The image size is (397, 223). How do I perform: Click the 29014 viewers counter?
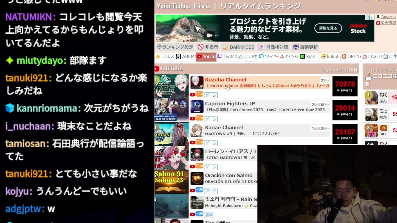(x=345, y=110)
